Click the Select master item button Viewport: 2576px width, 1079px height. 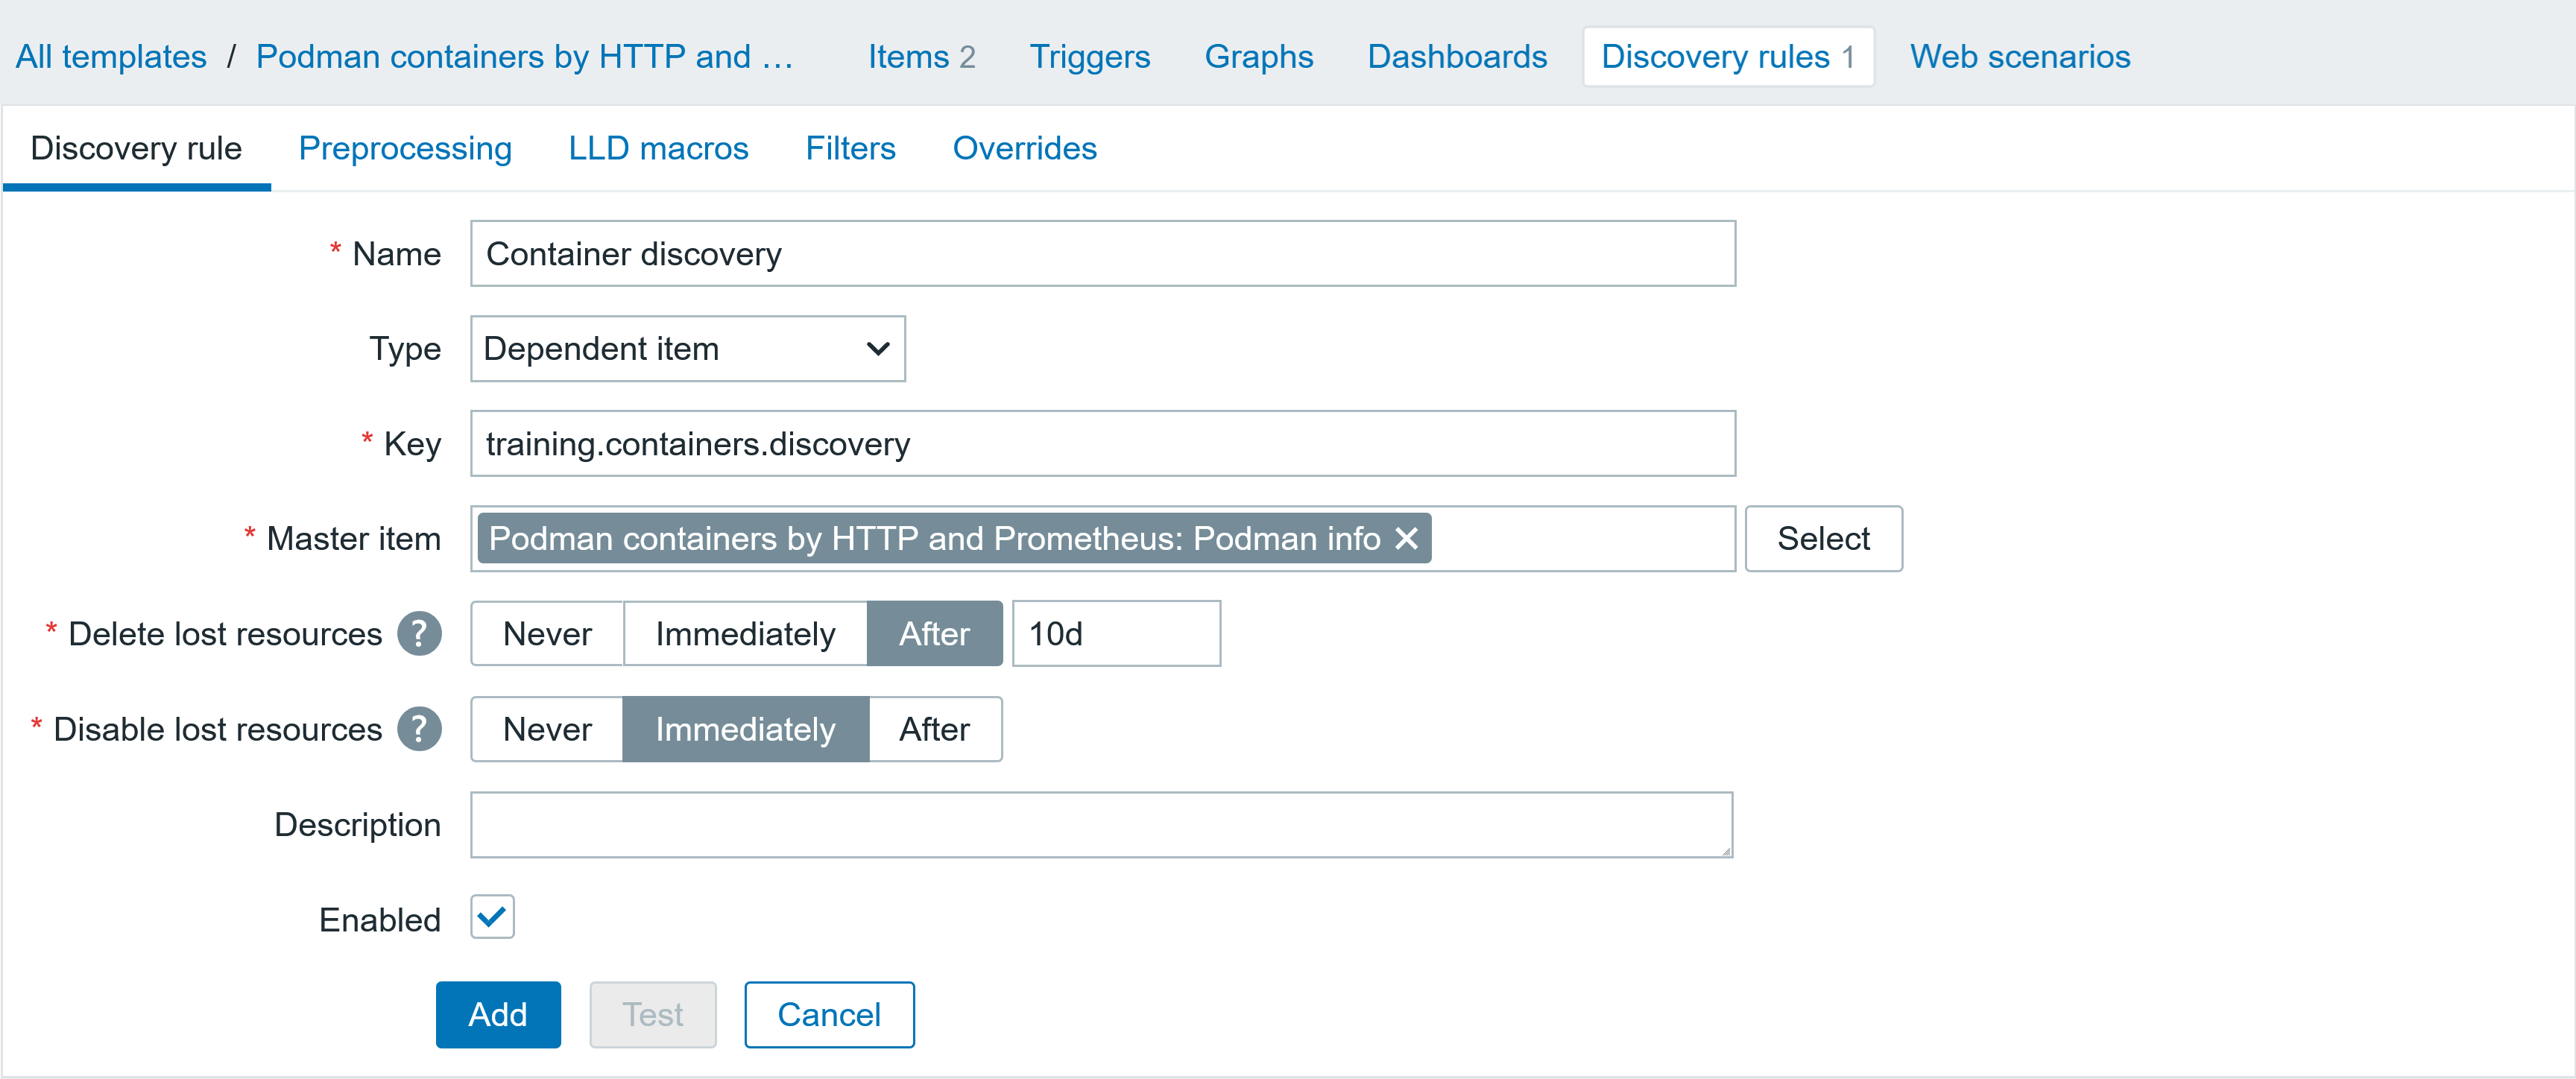(x=1823, y=539)
